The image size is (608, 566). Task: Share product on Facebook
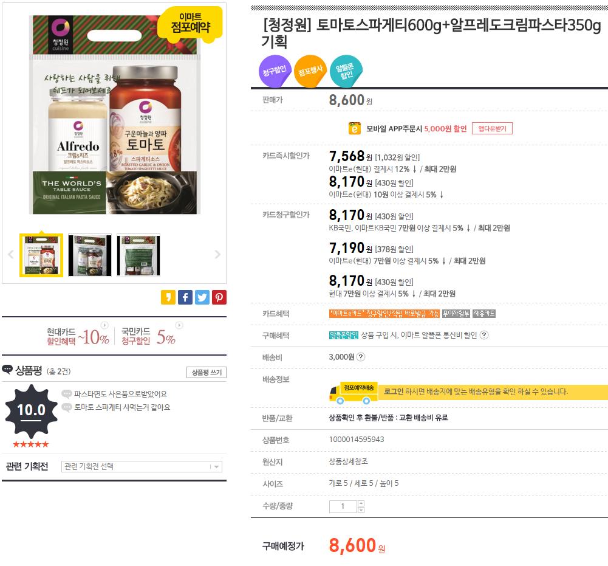click(185, 297)
